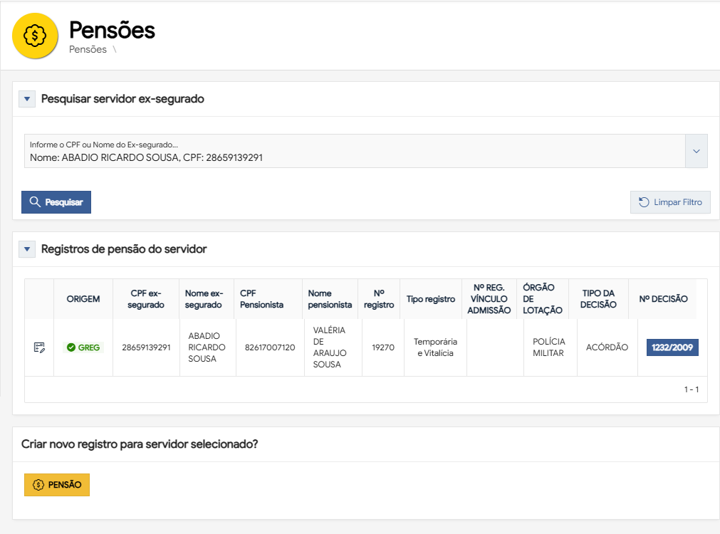Screen dimensions: 720x534
Task: Click the Tipo registro column header
Action: [430, 299]
